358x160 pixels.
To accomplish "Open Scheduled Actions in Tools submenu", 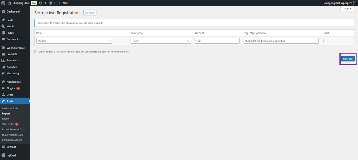I will pyautogui.click(x=12, y=140).
